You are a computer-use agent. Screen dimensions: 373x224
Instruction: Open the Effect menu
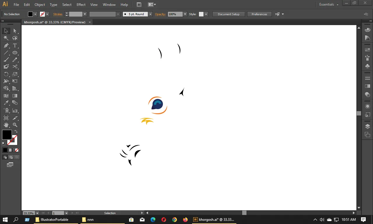81,5
